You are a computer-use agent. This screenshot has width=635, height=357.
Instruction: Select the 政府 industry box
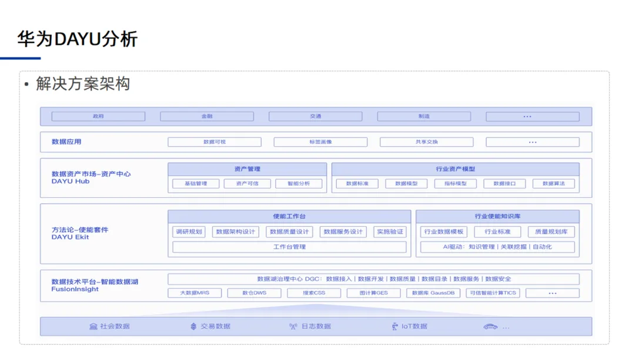98,116
